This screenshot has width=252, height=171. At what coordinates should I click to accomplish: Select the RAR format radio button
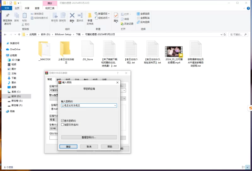(x=53, y=109)
